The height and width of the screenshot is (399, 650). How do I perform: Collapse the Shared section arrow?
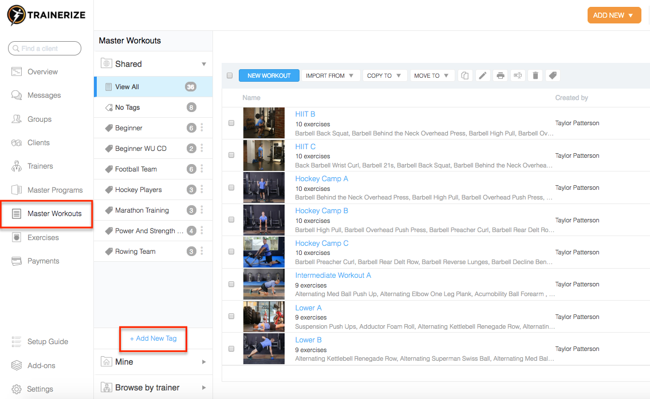pyautogui.click(x=203, y=64)
